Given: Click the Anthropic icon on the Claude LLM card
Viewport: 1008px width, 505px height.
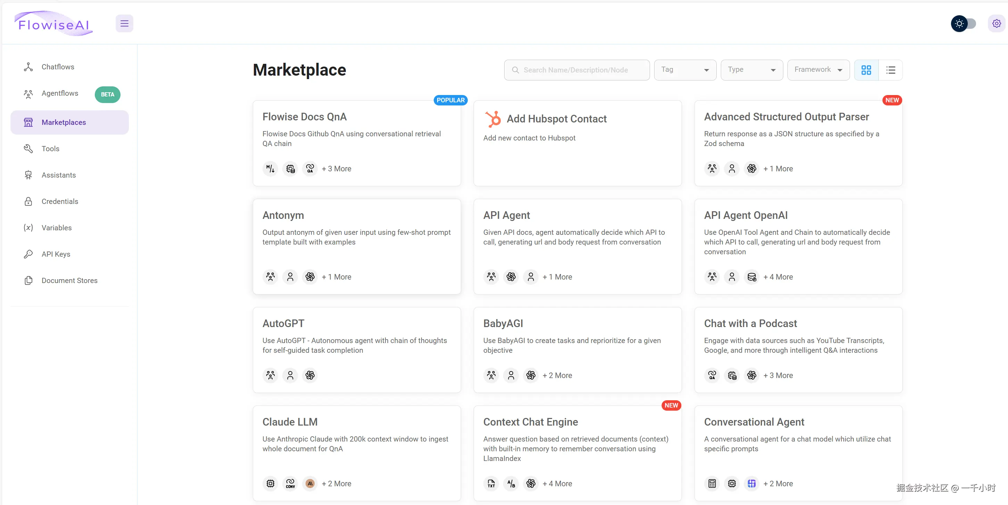Looking at the screenshot, I should pos(310,483).
